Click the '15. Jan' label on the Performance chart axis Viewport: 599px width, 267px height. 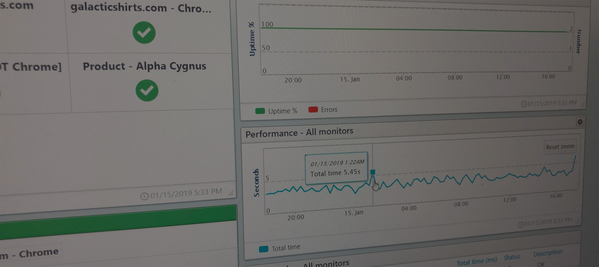[354, 213]
